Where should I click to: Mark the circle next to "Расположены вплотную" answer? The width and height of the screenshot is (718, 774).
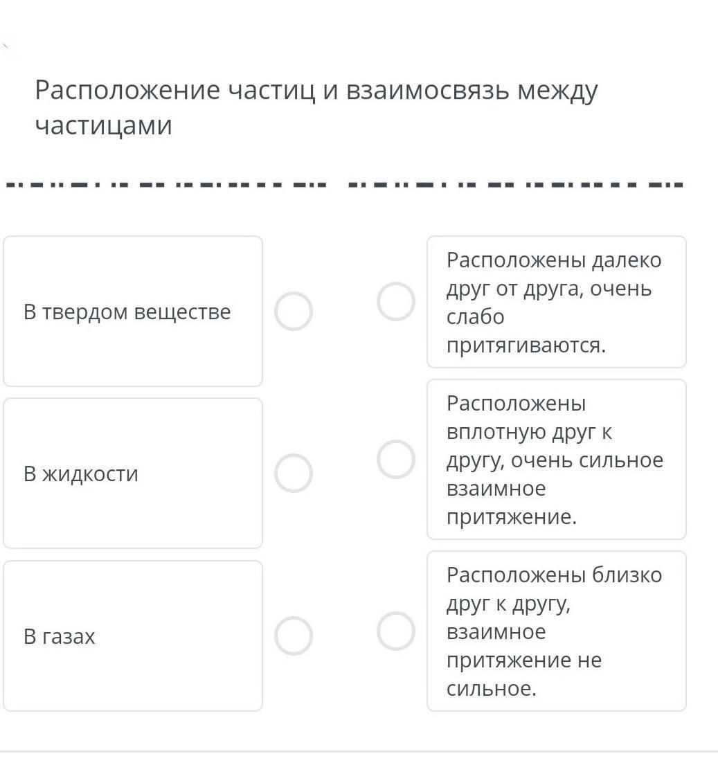(x=396, y=460)
